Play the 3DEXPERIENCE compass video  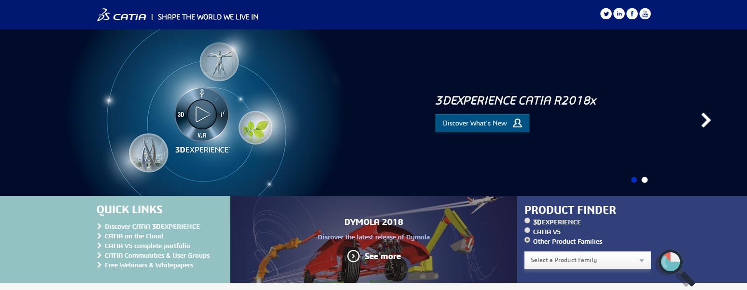tap(202, 114)
